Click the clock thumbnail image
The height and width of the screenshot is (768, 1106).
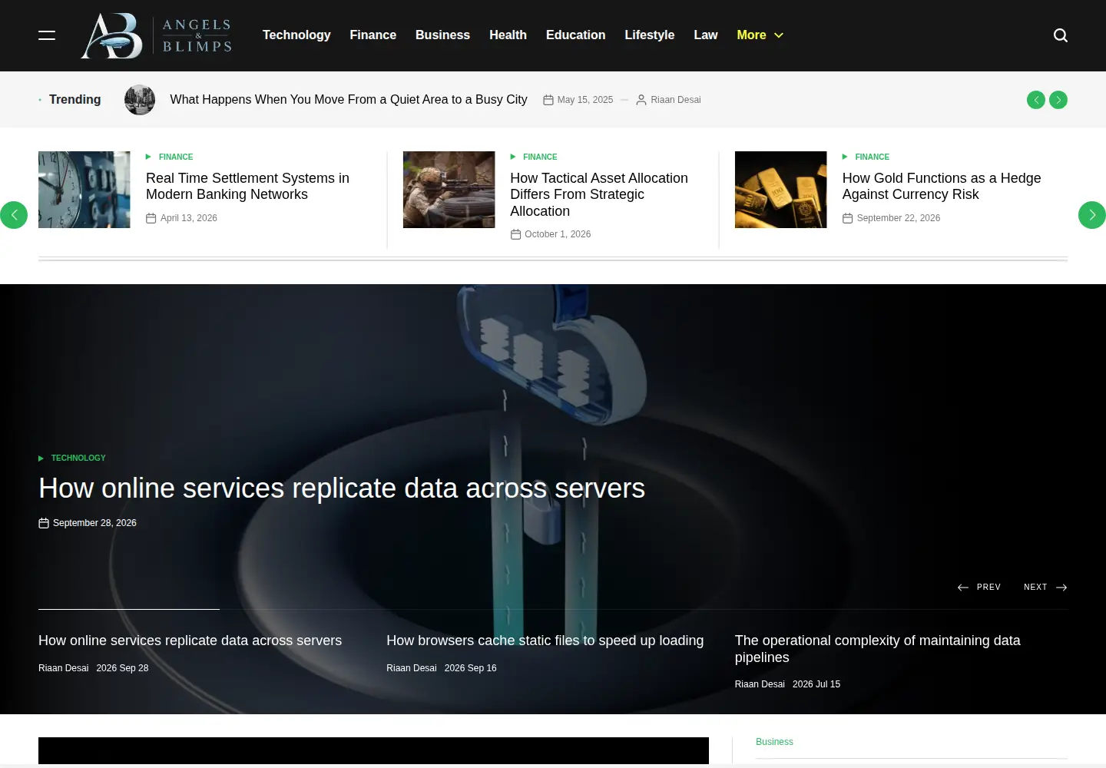pyautogui.click(x=84, y=190)
